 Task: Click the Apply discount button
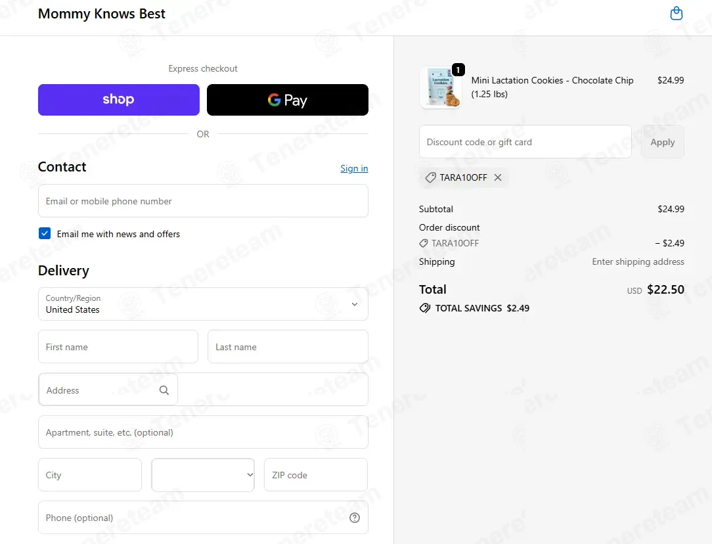tap(662, 142)
